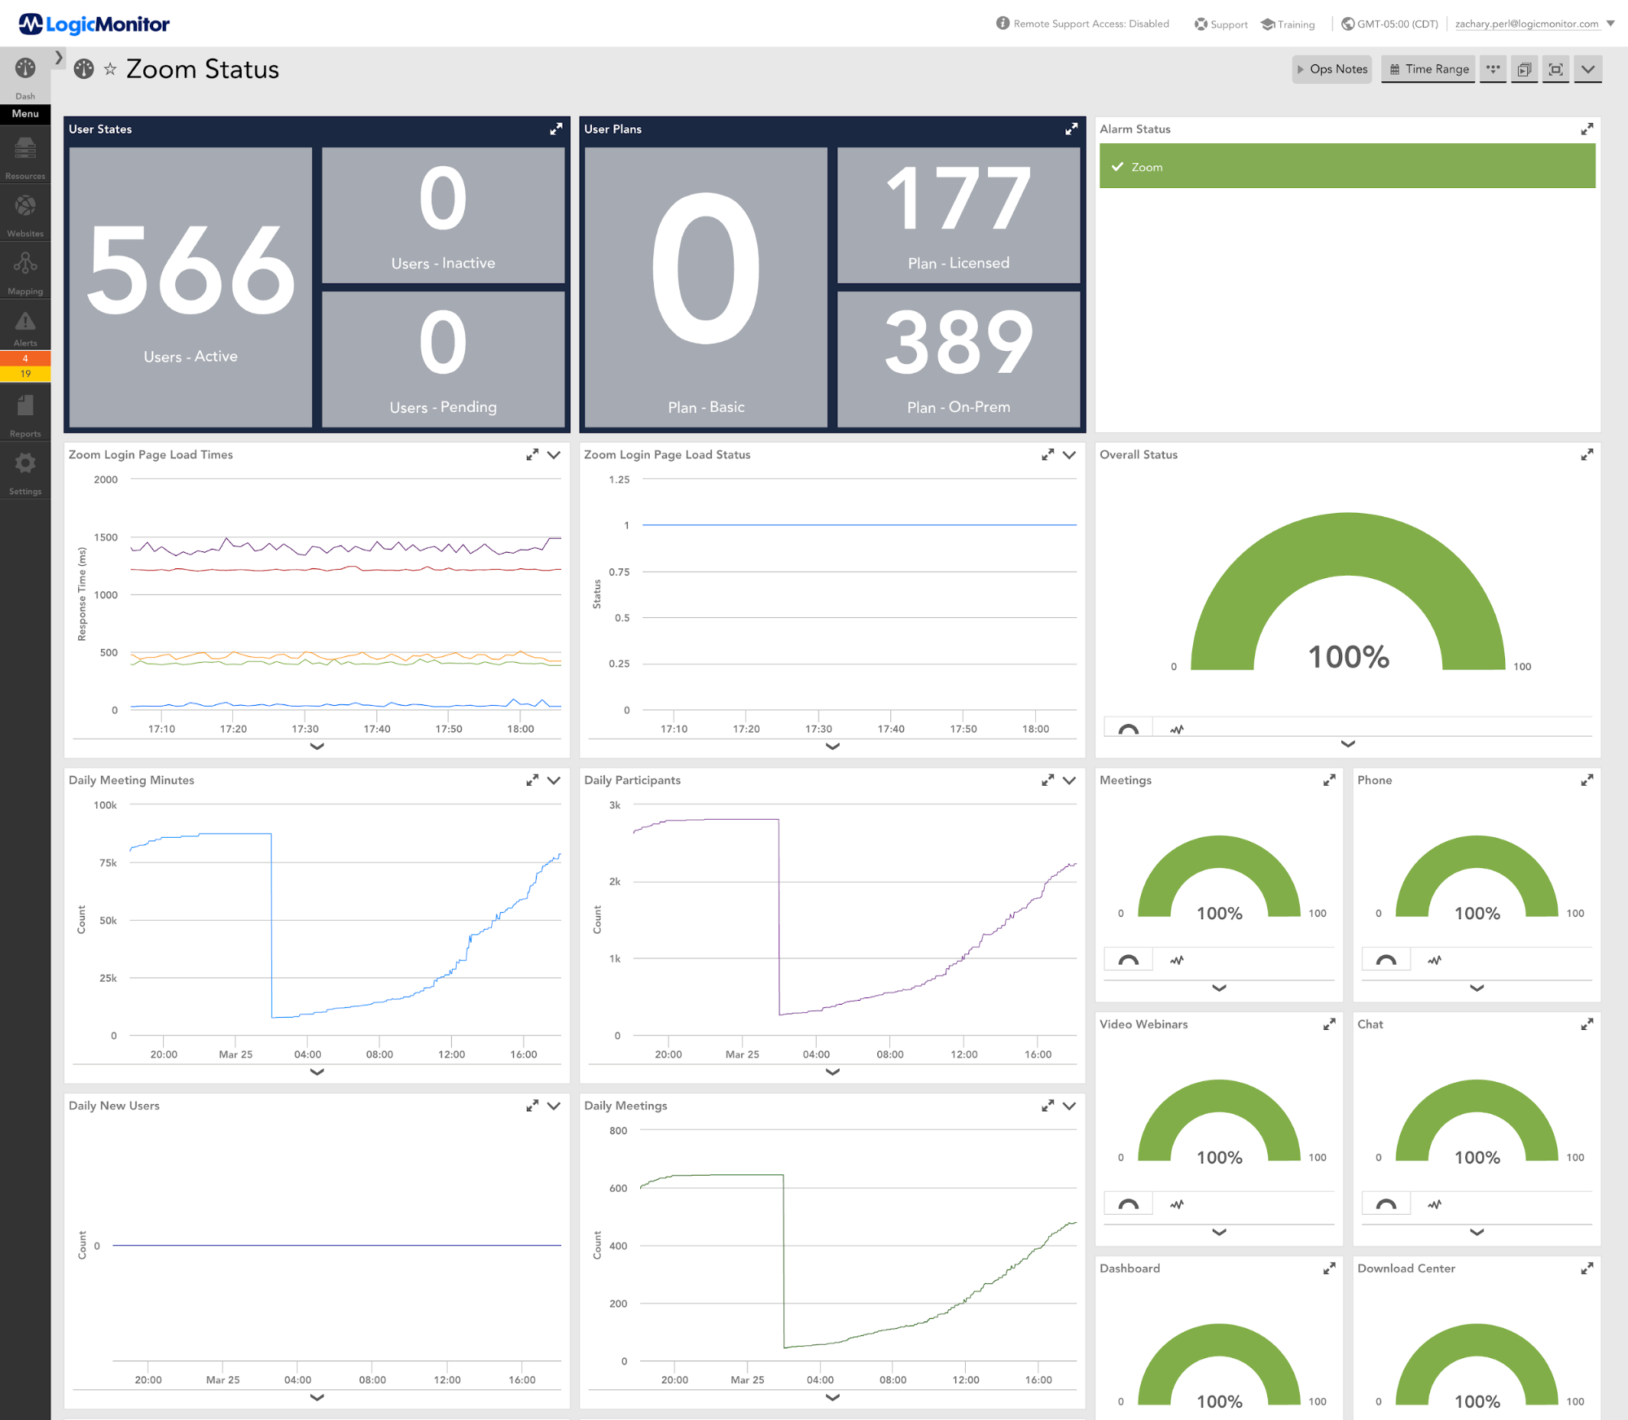Expand the Download Center widget
This screenshot has height=1420, width=1628.
click(x=1587, y=1269)
